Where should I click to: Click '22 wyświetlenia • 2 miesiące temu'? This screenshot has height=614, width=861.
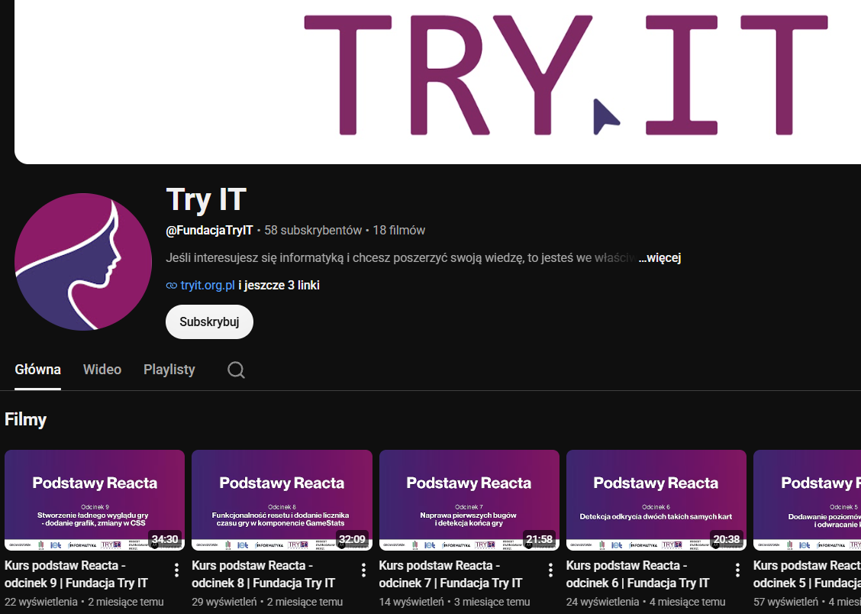point(84,602)
